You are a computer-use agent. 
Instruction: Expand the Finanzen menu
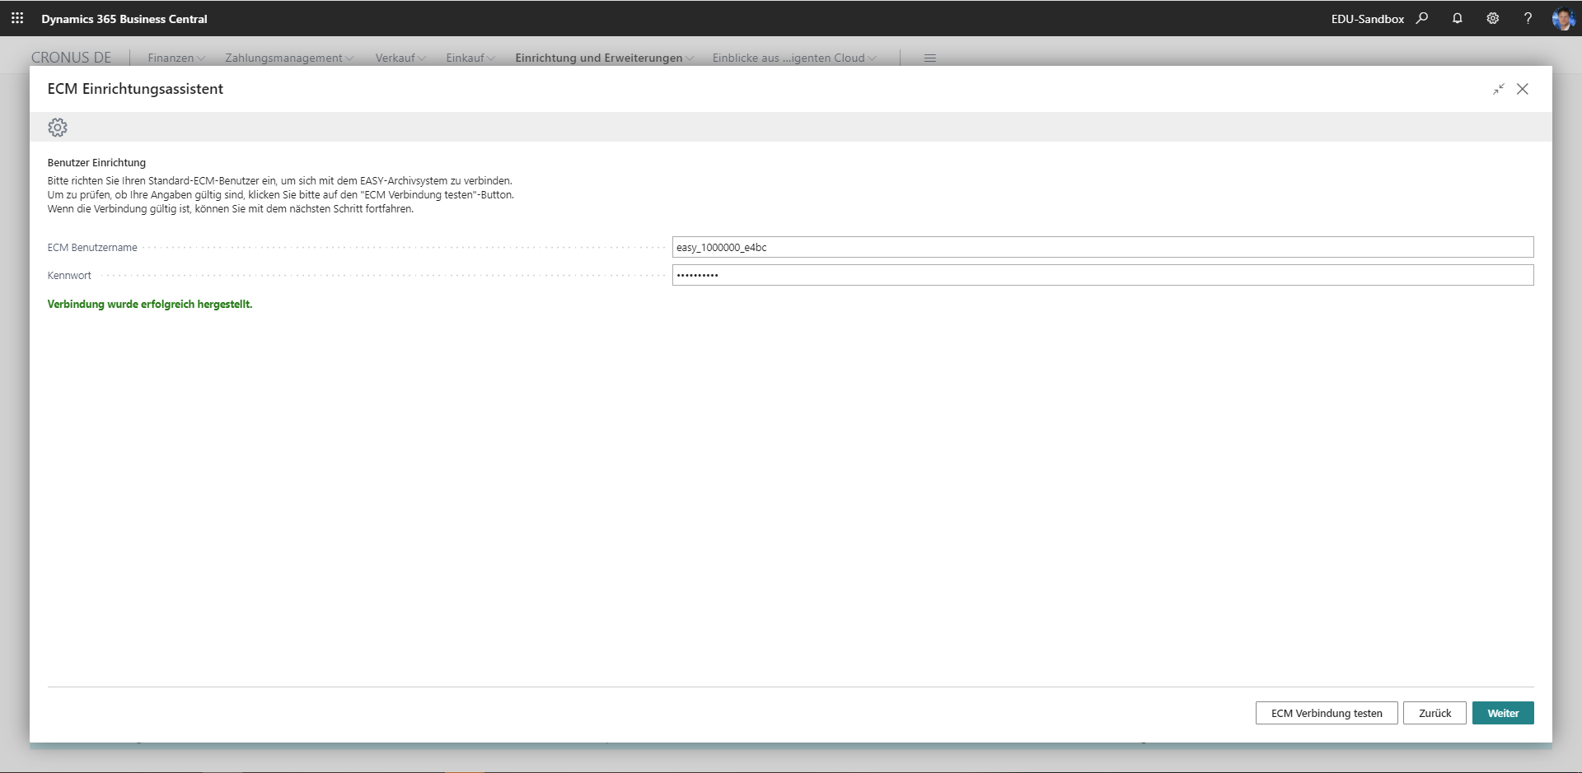(176, 58)
